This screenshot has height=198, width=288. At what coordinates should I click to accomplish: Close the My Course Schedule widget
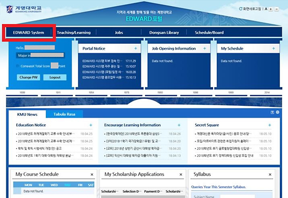point(92,175)
